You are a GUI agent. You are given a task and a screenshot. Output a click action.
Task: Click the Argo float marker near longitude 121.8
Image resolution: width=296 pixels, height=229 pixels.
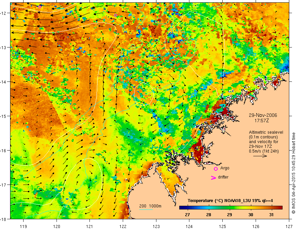point(115,15)
